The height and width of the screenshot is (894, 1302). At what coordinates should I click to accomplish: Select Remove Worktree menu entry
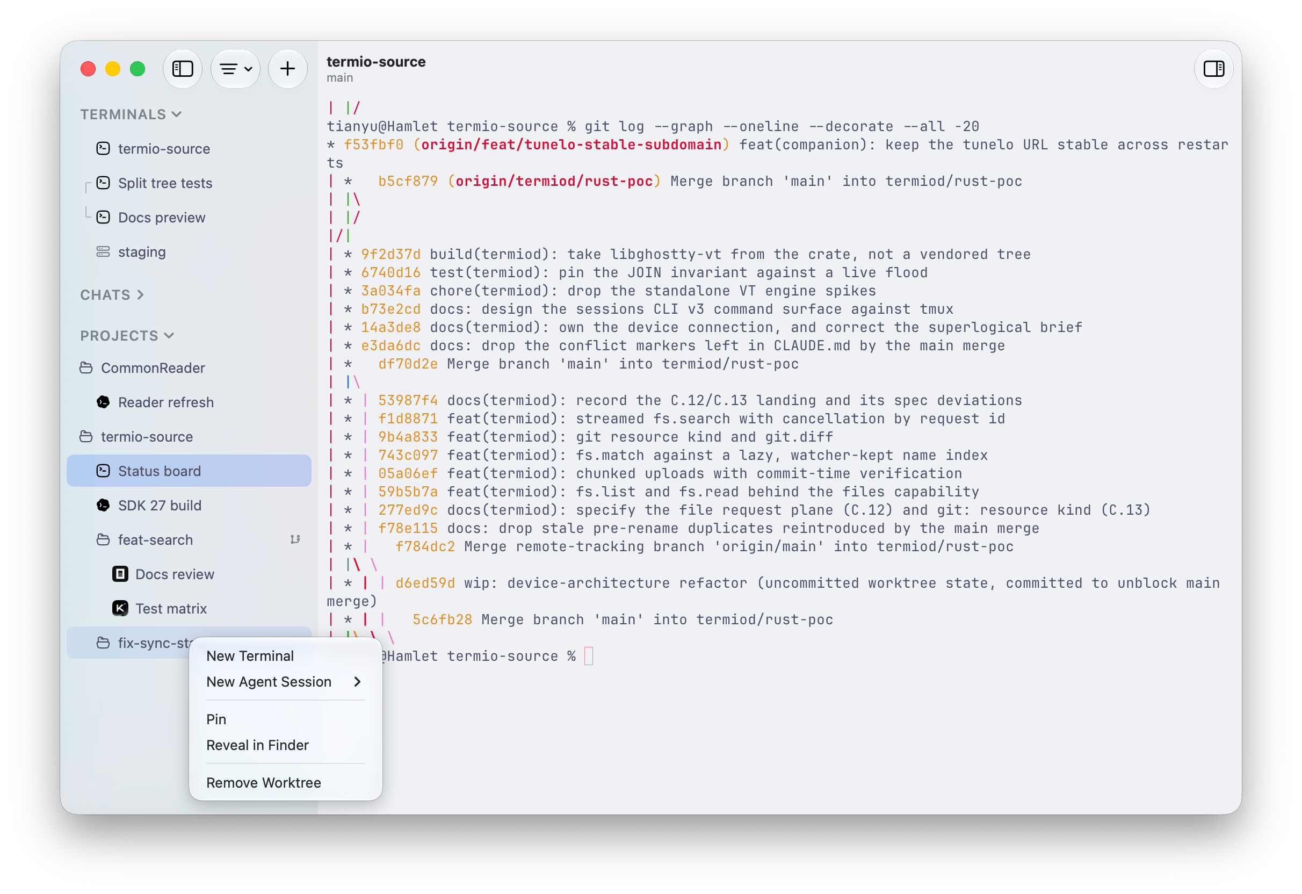coord(286,782)
